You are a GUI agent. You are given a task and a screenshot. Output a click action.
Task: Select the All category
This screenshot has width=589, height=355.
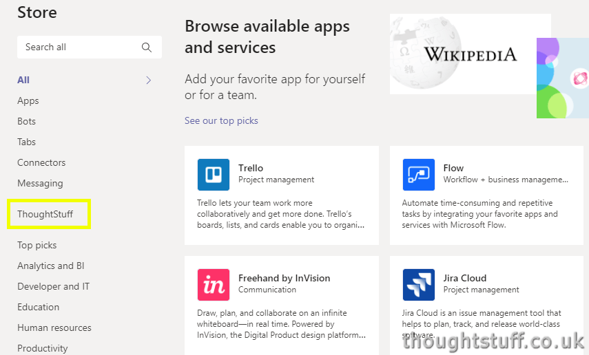click(x=23, y=80)
